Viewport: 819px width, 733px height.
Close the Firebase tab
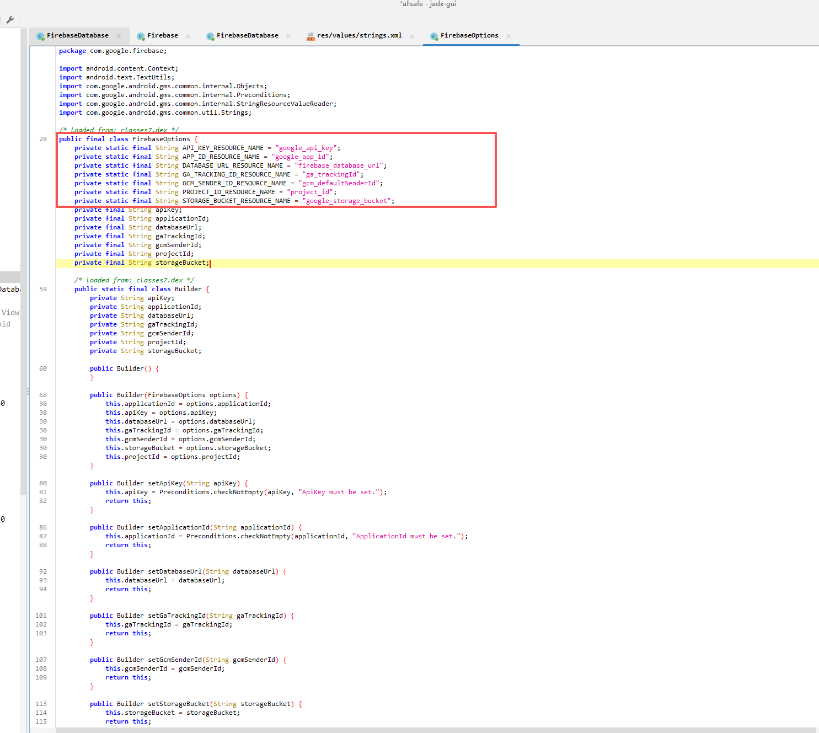tap(188, 36)
